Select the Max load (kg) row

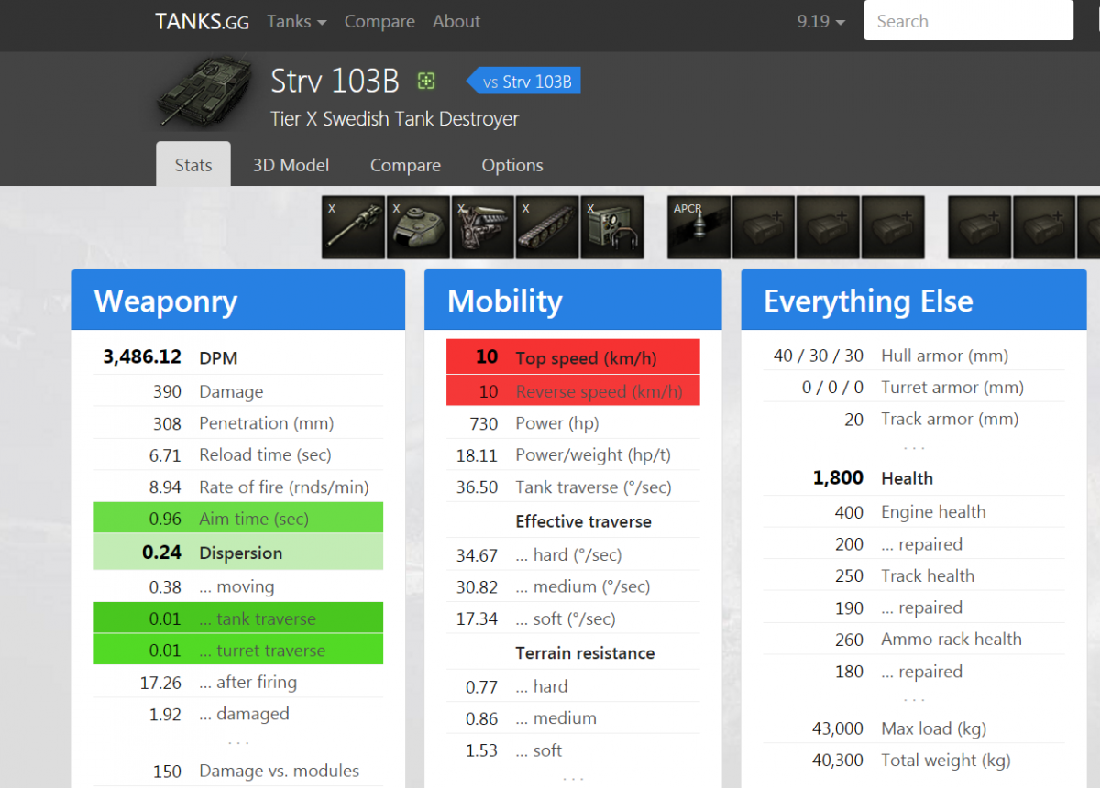[x=914, y=728]
